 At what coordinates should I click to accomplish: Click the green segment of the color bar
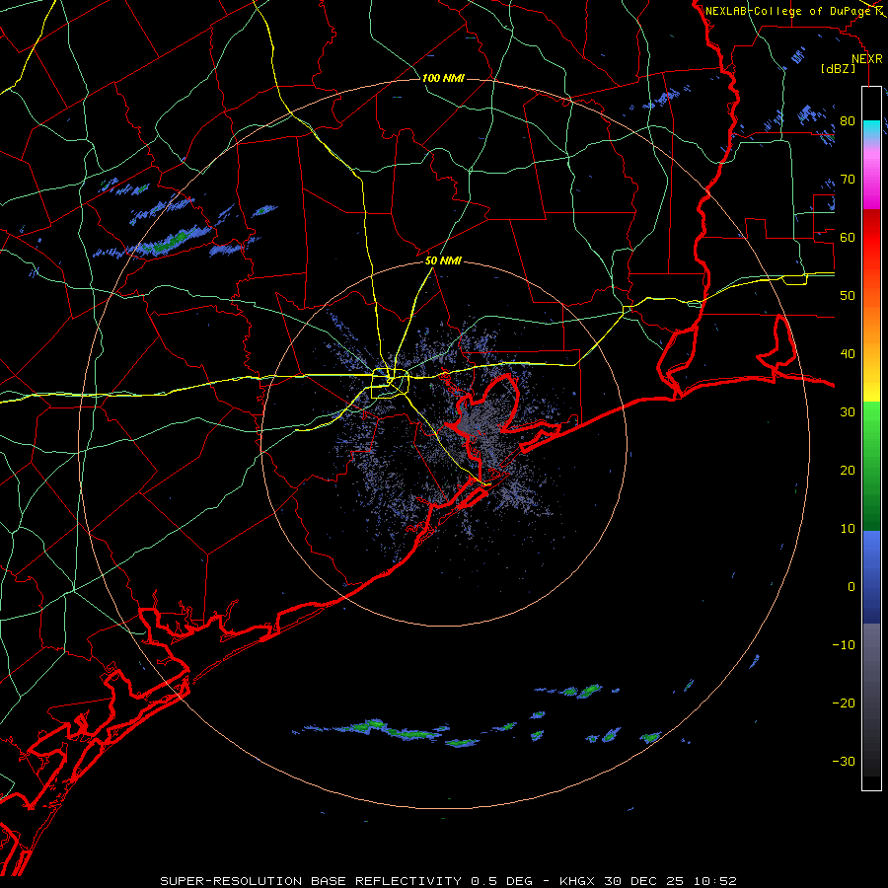[871, 466]
